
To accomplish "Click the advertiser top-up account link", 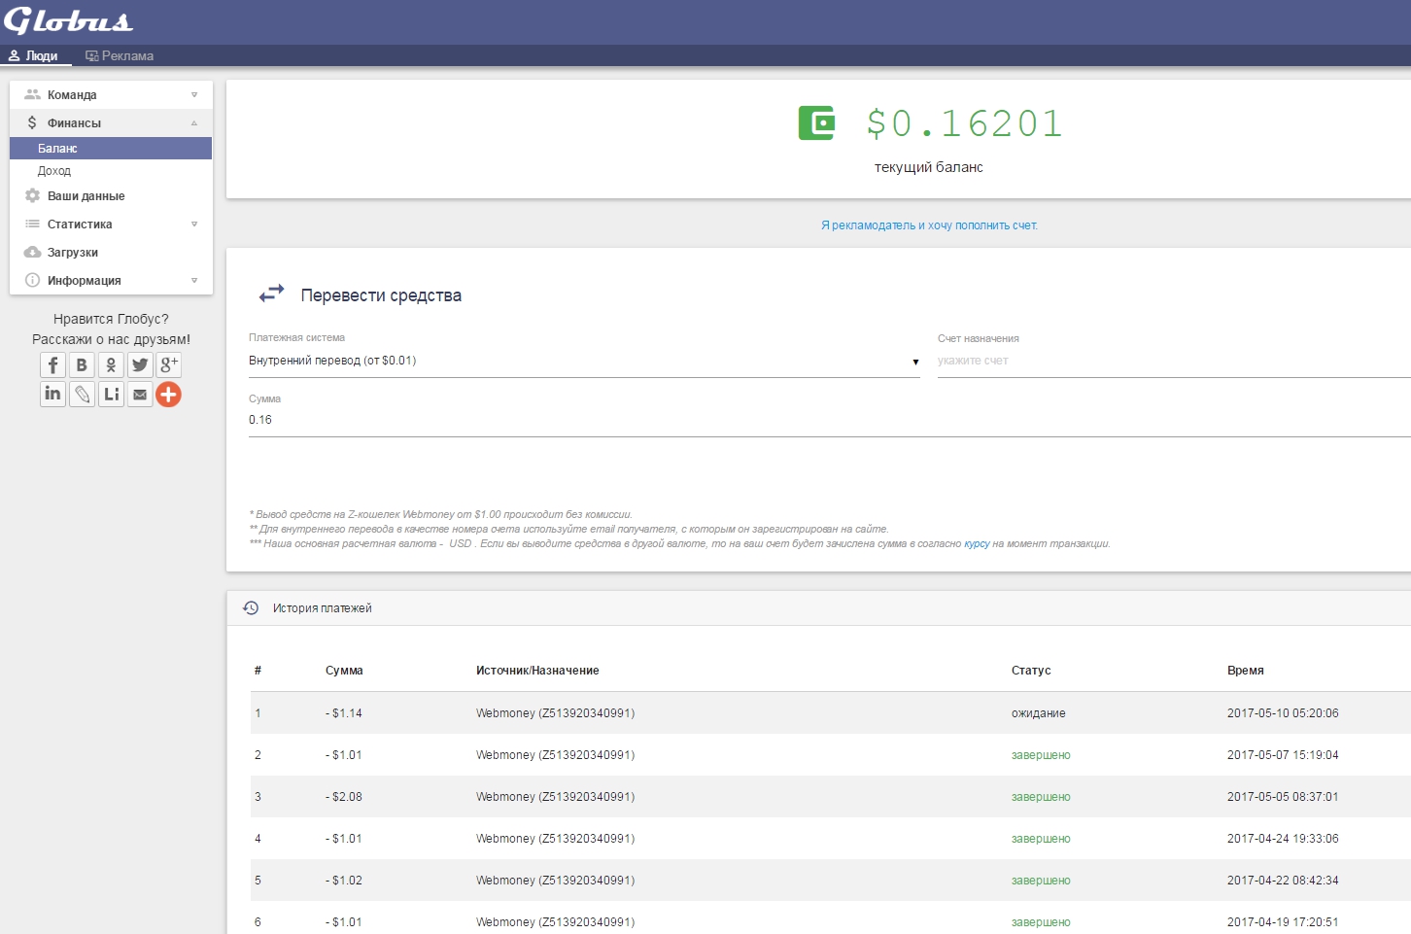I will pos(929,225).
